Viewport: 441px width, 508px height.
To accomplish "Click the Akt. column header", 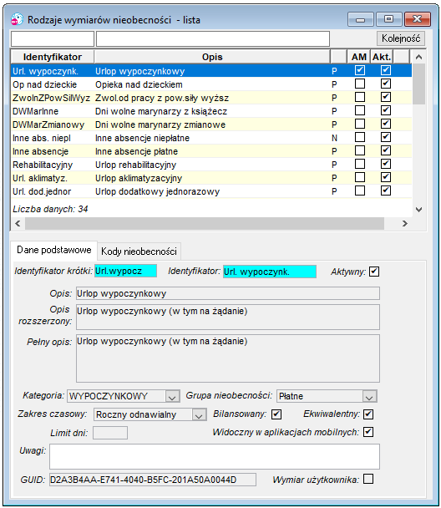I will click(x=382, y=57).
